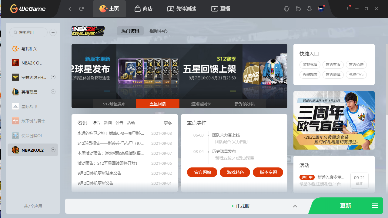Open the 主页 home tab

[x=109, y=9]
